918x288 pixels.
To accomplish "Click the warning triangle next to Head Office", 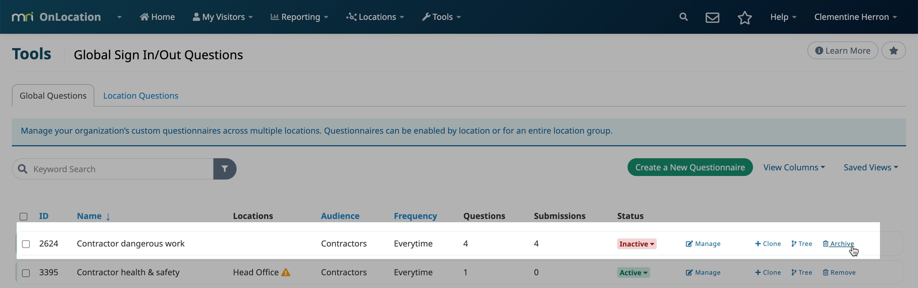I will (x=286, y=272).
